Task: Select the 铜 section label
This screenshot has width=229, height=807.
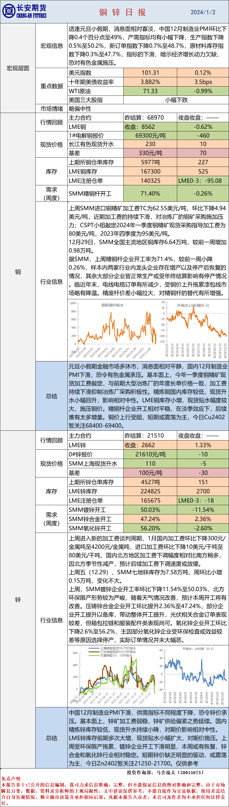Action: coord(18,272)
